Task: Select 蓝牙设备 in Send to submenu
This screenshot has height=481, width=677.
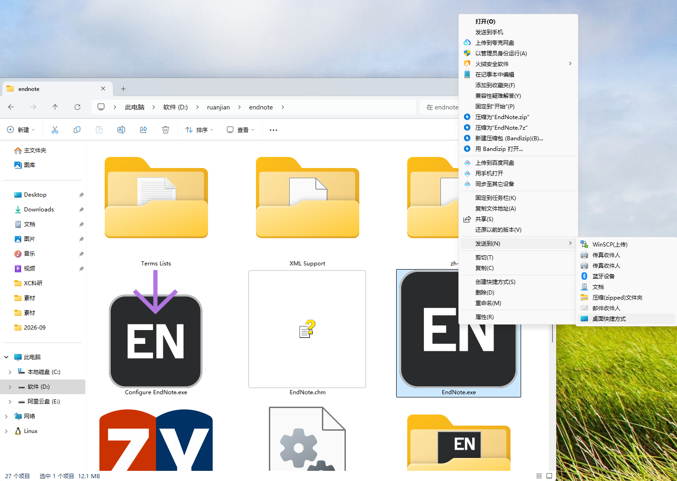Action: (x=626, y=276)
